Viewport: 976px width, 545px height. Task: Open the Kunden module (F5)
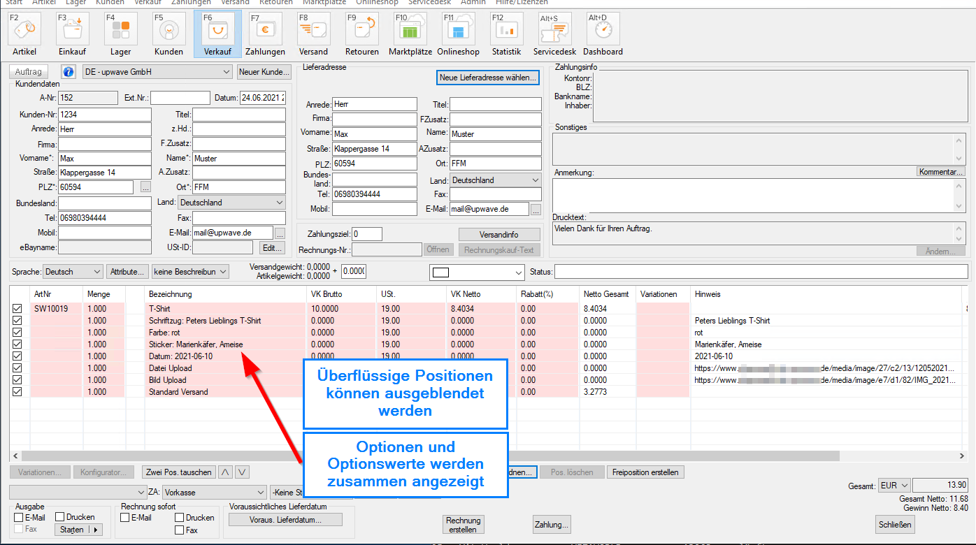coord(168,35)
